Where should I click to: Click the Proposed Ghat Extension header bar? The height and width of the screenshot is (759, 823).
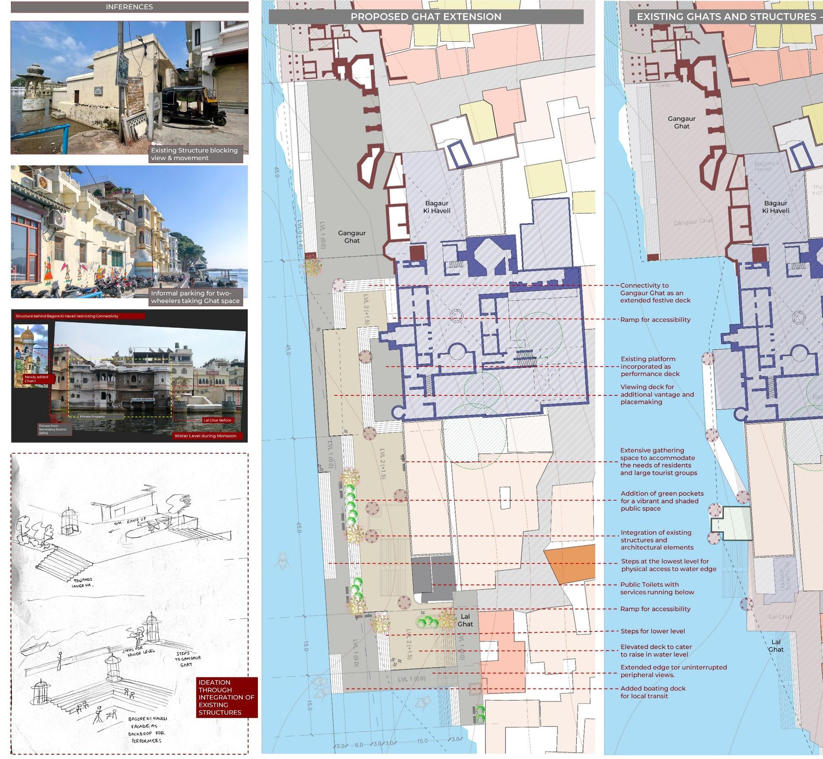(x=426, y=16)
